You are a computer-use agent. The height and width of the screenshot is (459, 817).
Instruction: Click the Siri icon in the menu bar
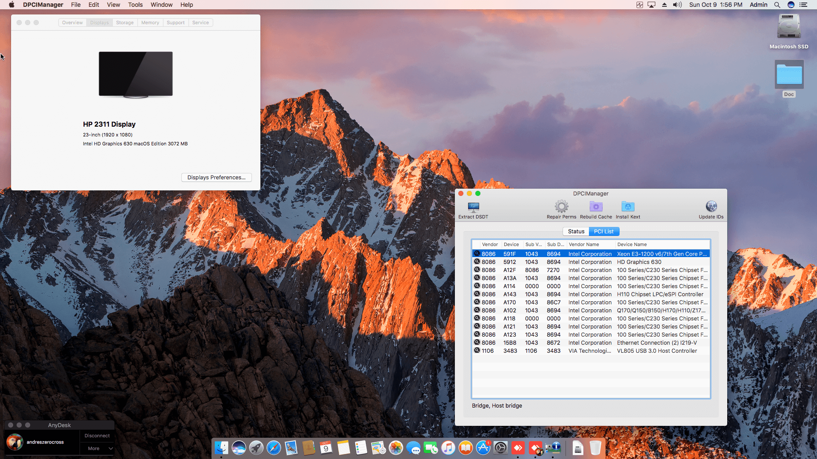(x=791, y=5)
